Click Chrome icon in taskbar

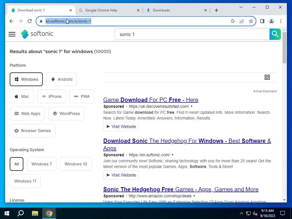[49, 213]
